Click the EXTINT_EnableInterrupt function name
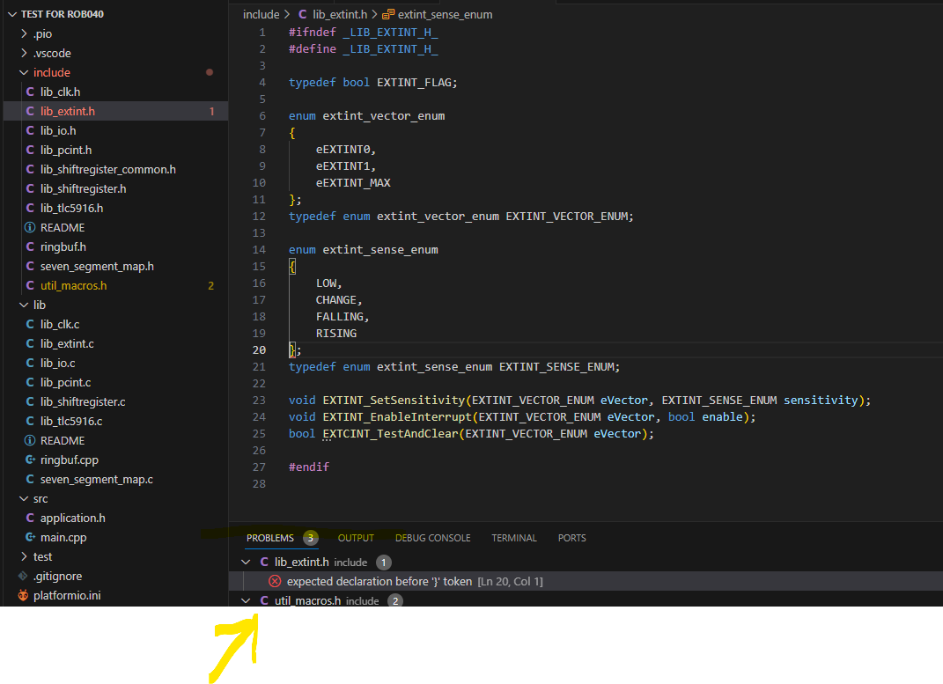Viewport: 943px width, 684px height. [x=397, y=417]
